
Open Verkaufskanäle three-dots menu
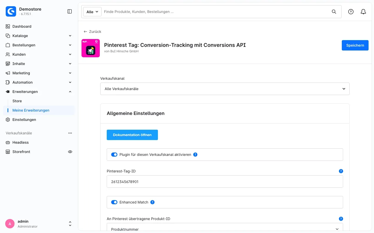point(70,133)
